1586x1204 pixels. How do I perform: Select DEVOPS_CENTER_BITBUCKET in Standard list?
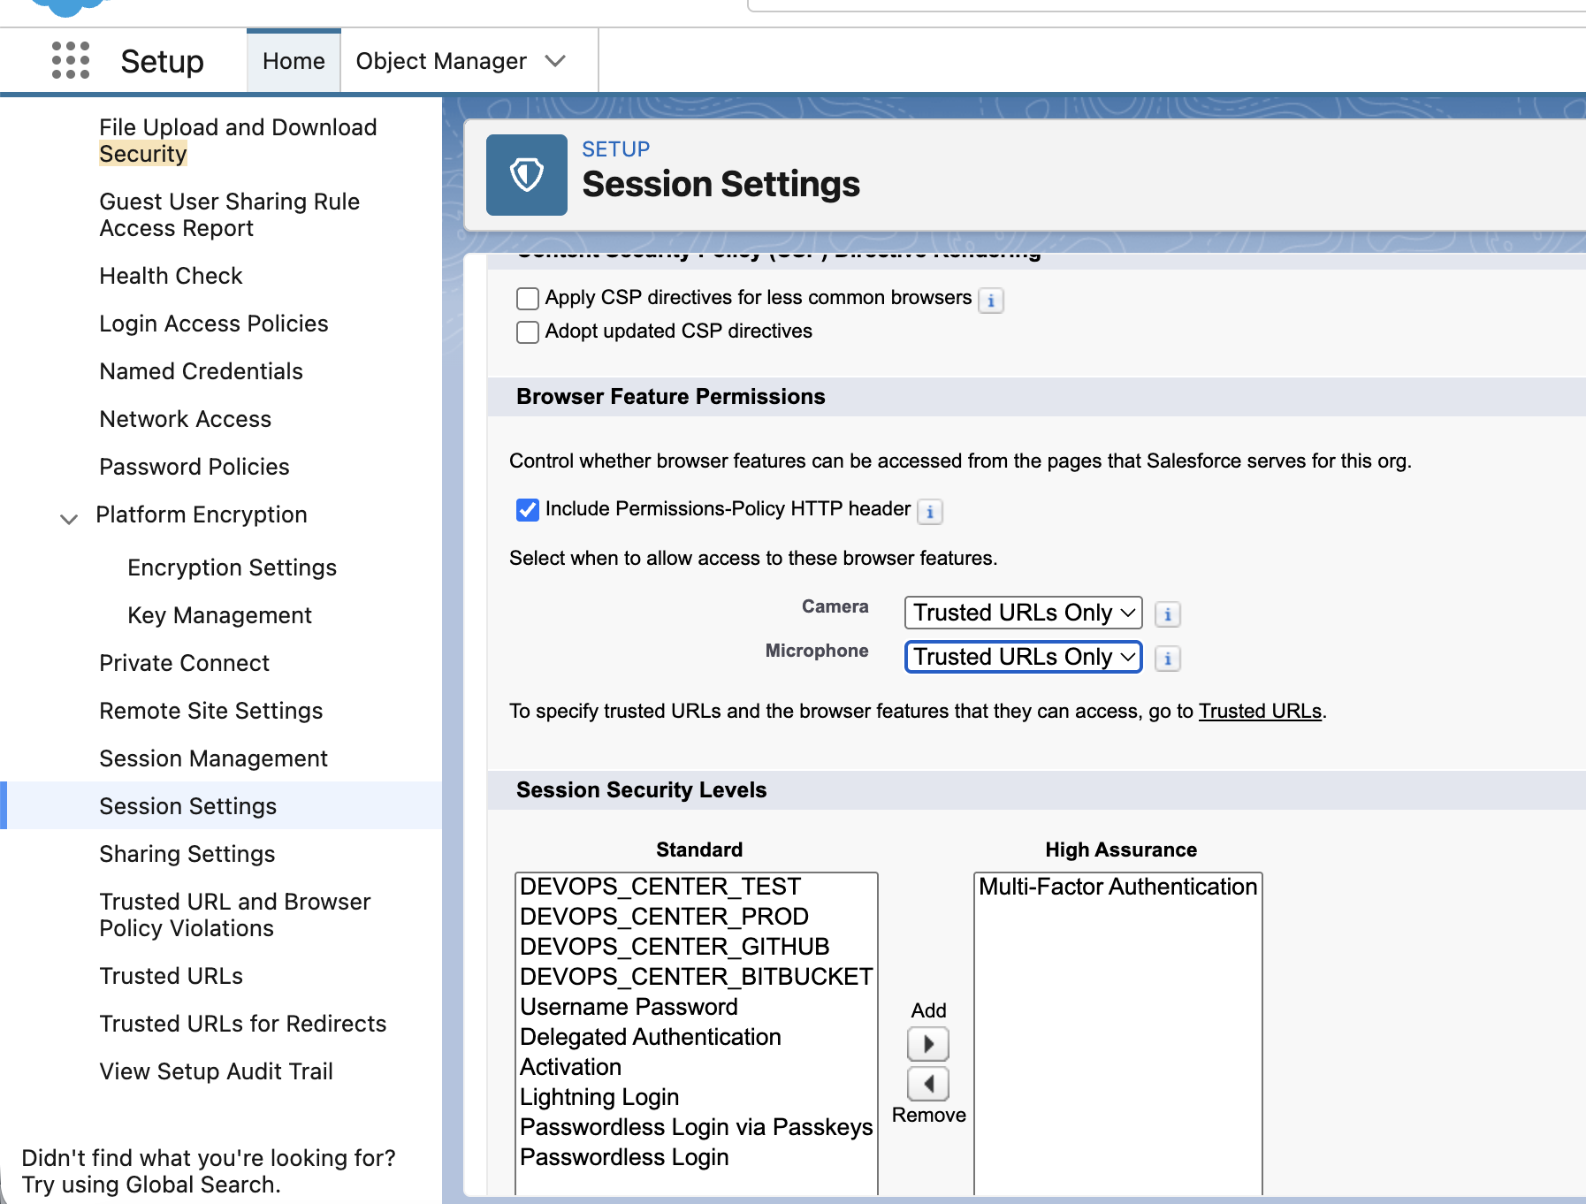pyautogui.click(x=696, y=977)
